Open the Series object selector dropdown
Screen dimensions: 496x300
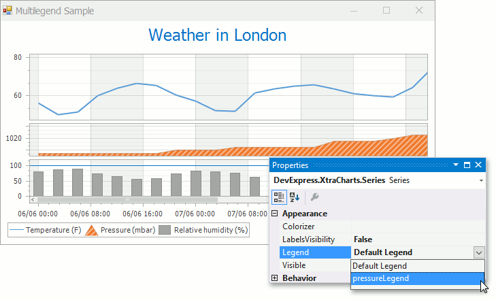pyautogui.click(x=481, y=180)
